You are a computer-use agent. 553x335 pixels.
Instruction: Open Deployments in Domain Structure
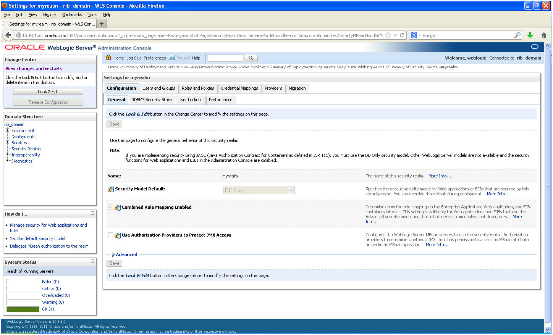23,137
